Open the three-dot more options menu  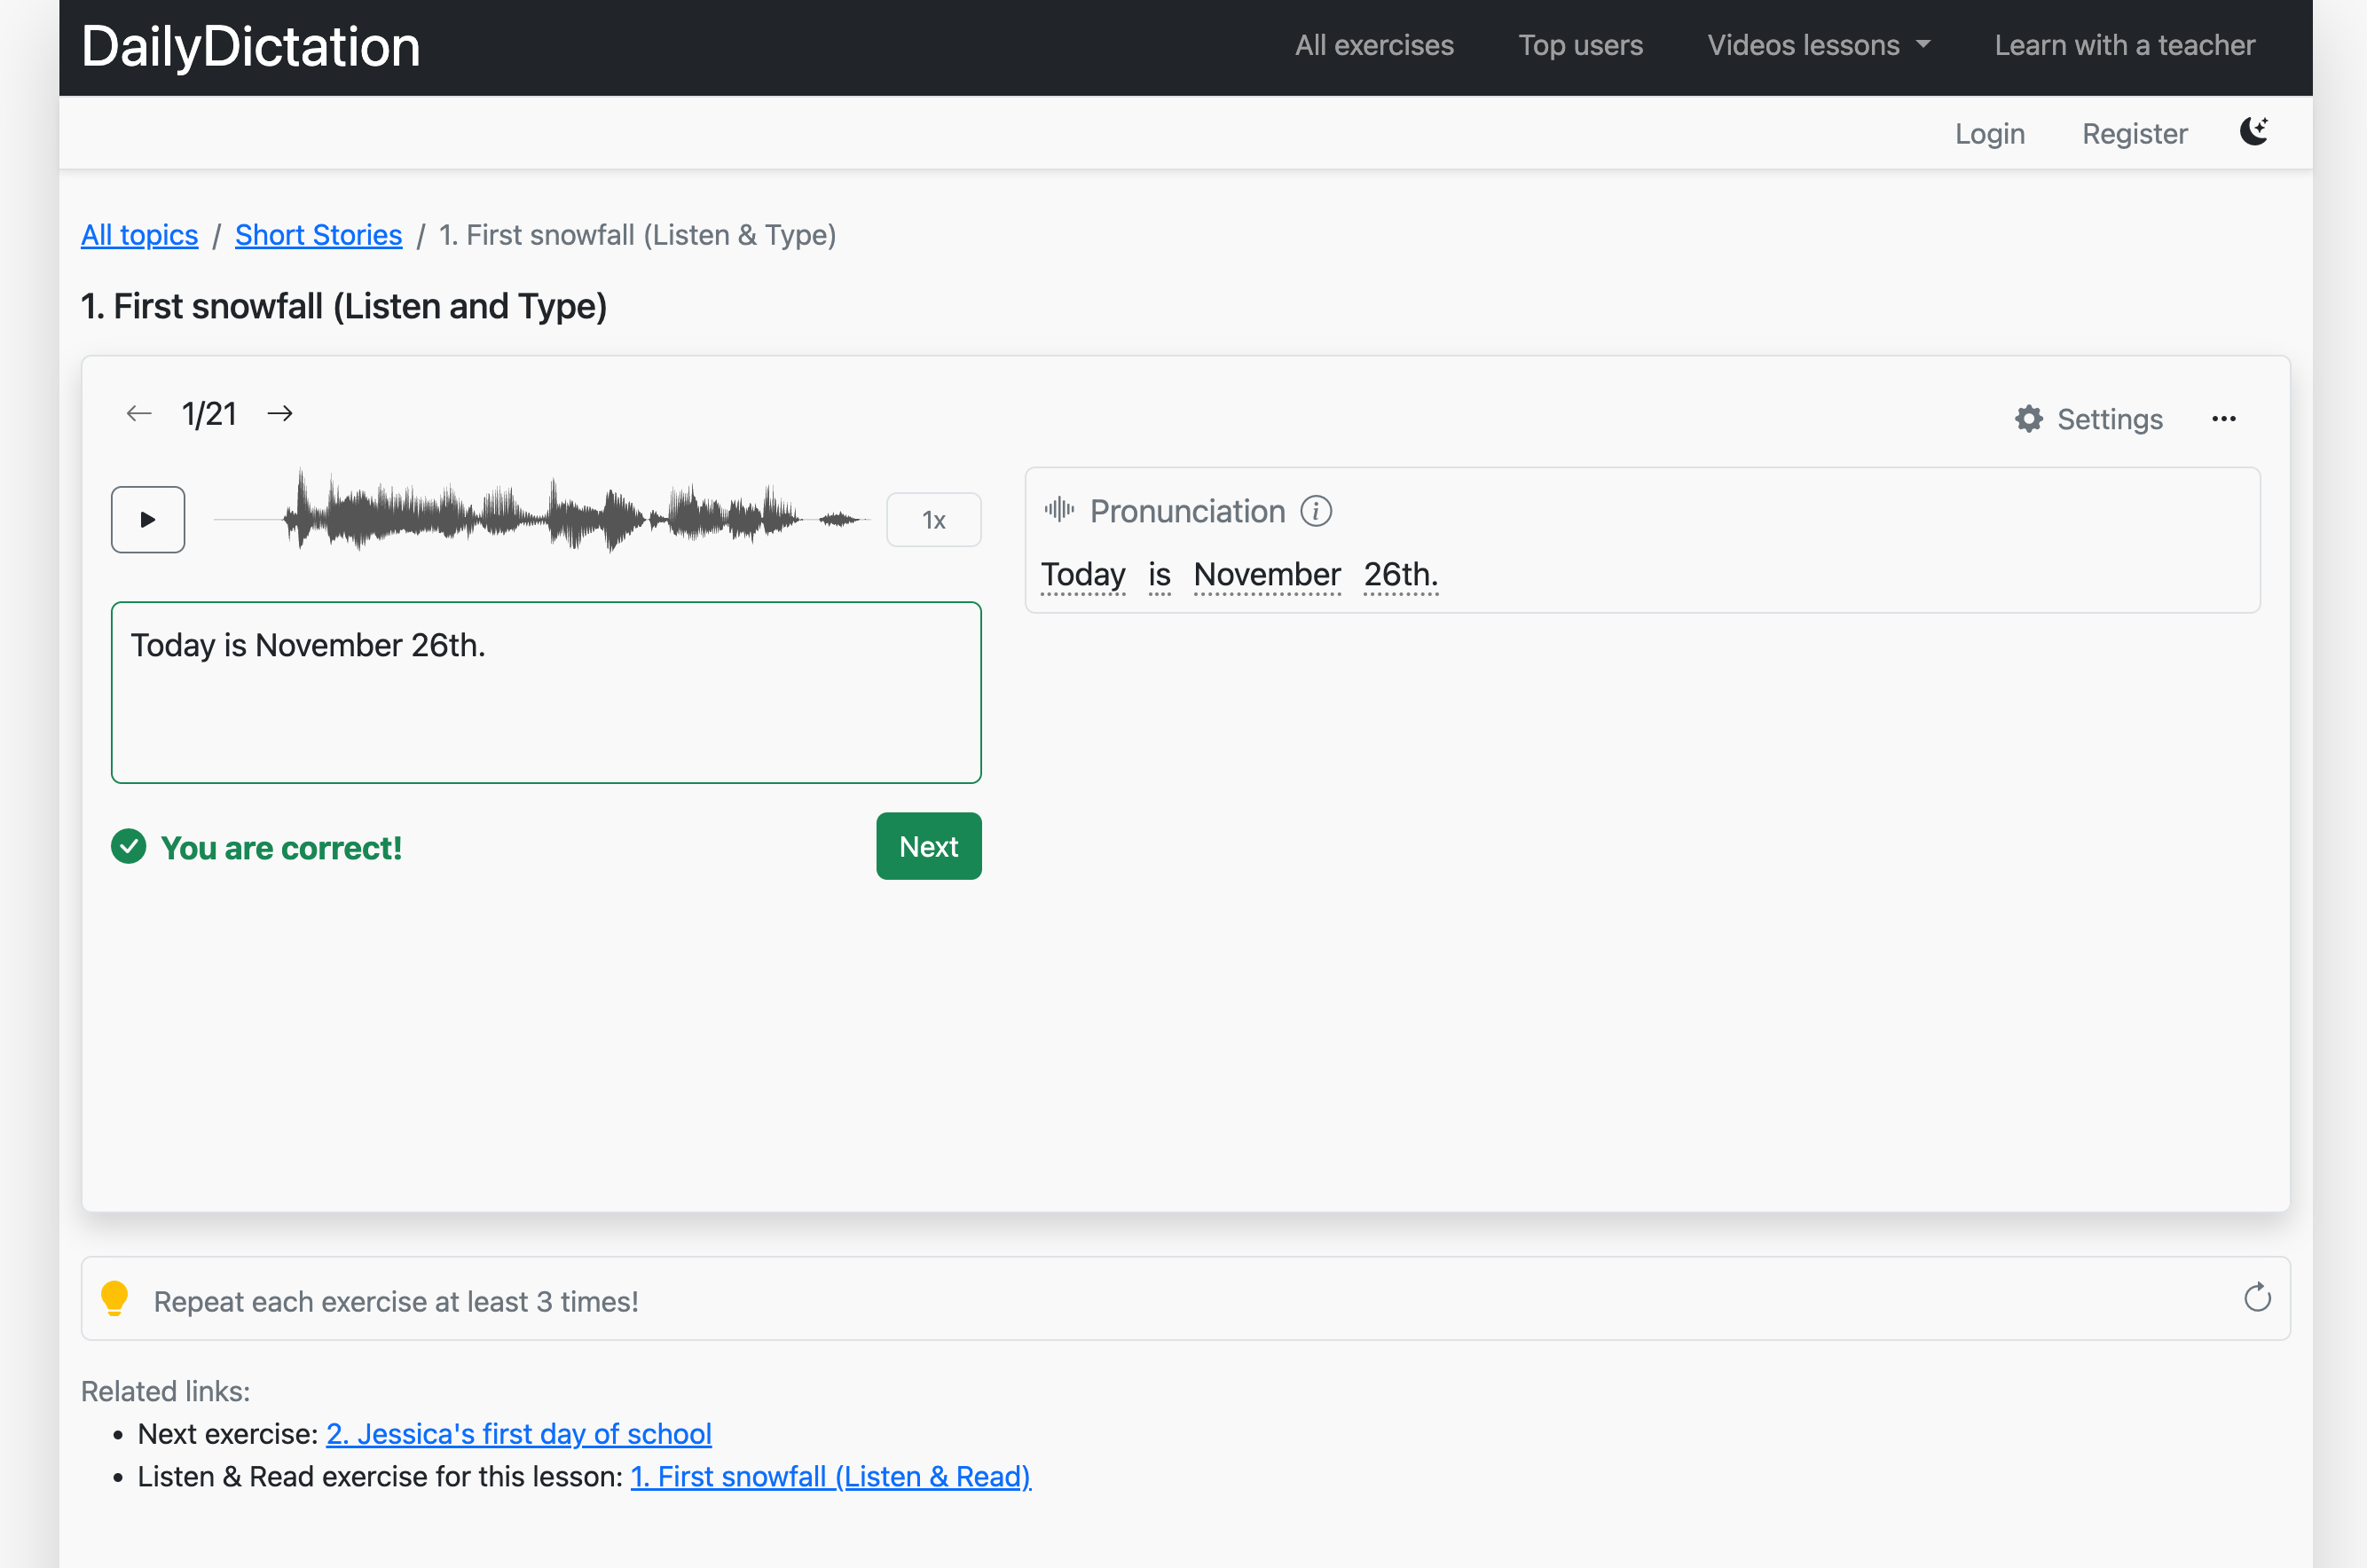tap(2223, 419)
